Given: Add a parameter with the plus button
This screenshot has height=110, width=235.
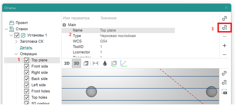Looking at the screenshot, I should [x=224, y=46].
